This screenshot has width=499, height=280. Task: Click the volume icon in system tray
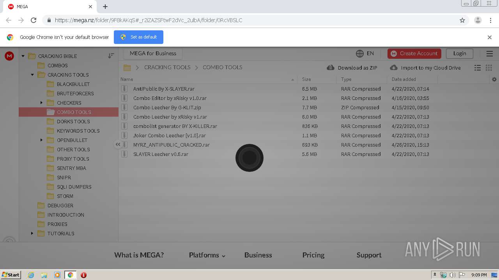[x=452, y=275]
